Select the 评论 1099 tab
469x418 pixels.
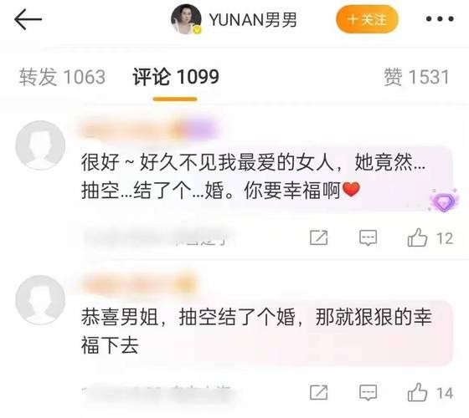[x=176, y=77]
